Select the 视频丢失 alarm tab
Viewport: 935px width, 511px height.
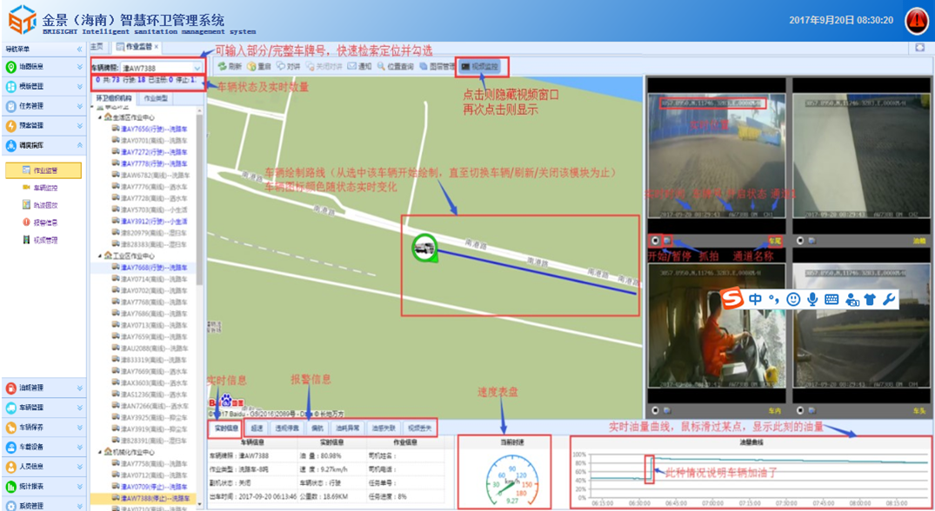tap(419, 428)
